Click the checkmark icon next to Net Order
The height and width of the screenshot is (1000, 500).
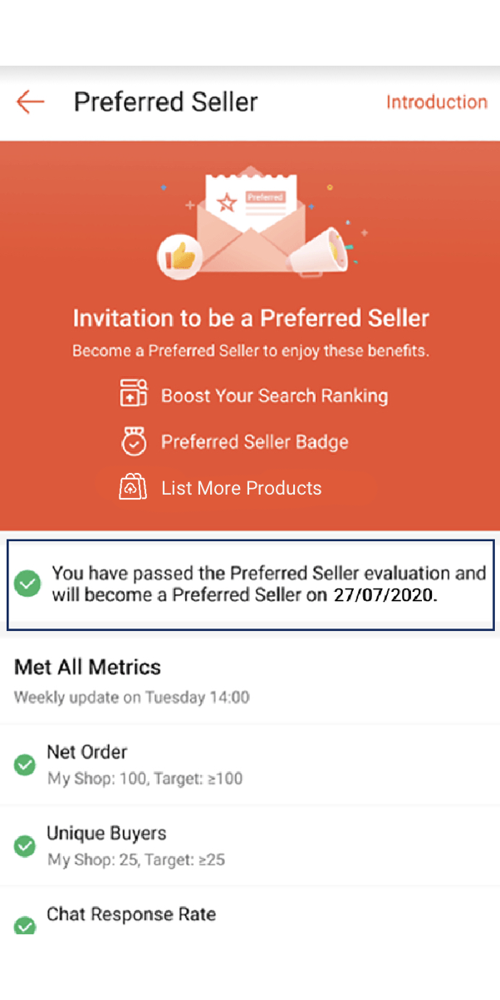(x=26, y=766)
